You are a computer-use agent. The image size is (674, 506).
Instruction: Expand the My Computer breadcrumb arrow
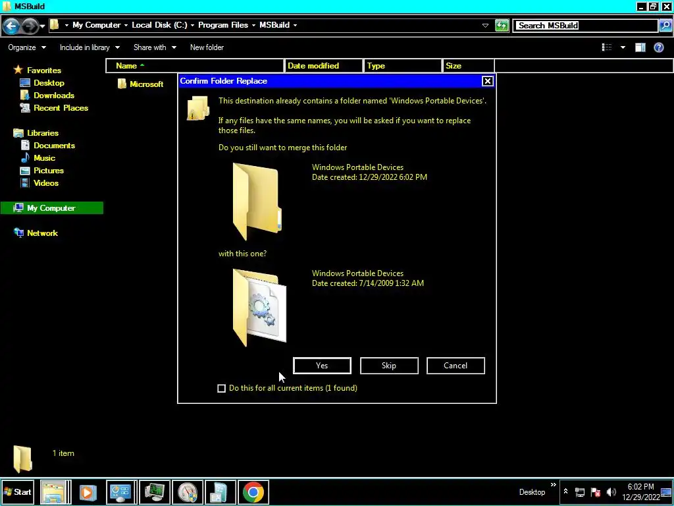(126, 26)
